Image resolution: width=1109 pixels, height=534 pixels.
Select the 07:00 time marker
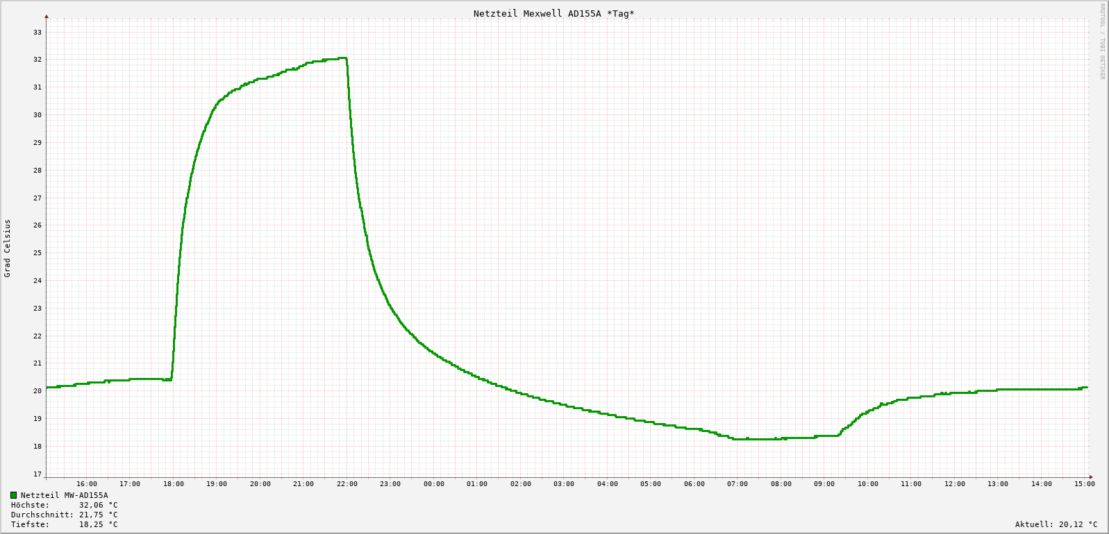tap(737, 484)
